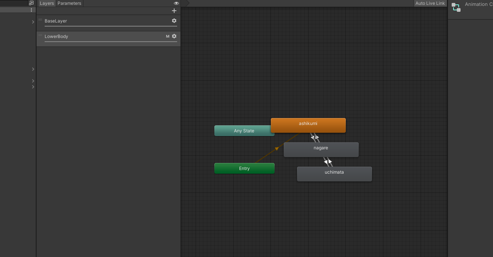Viewport: 493px width, 257px height.
Task: Click the pop-out icon at left panel top
Action: point(31,3)
